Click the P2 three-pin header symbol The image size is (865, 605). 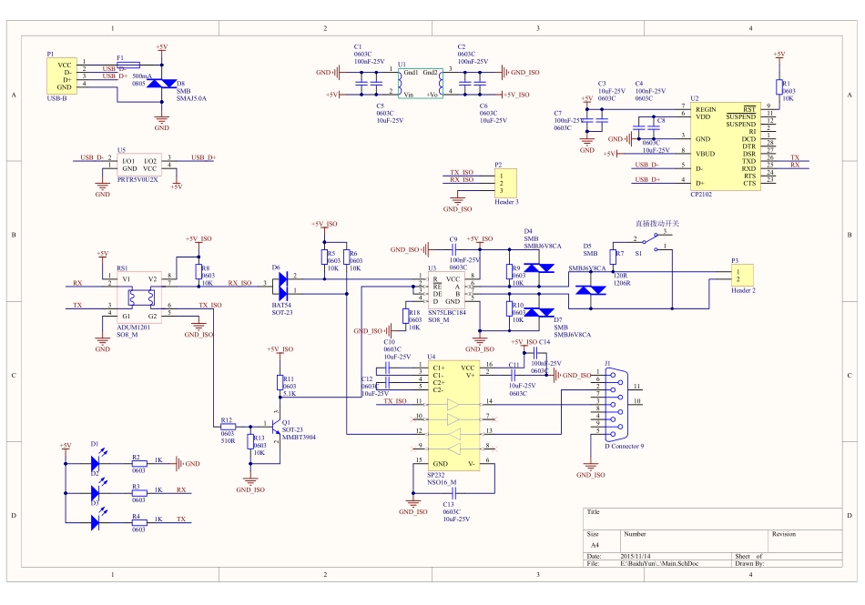(x=505, y=183)
